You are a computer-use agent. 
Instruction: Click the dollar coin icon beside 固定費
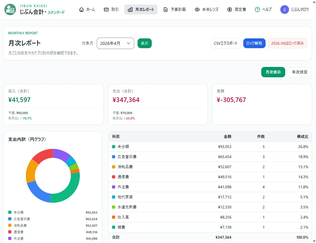point(230,10)
